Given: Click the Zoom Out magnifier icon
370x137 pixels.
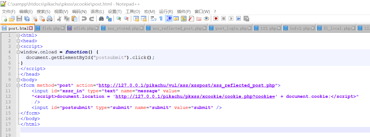Looking at the screenshot, I should pos(126,19).
